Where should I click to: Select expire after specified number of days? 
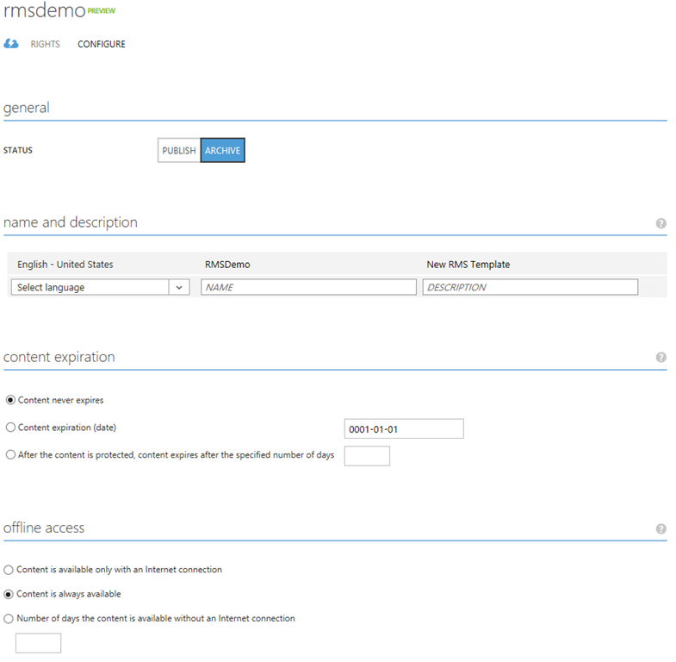coord(10,455)
